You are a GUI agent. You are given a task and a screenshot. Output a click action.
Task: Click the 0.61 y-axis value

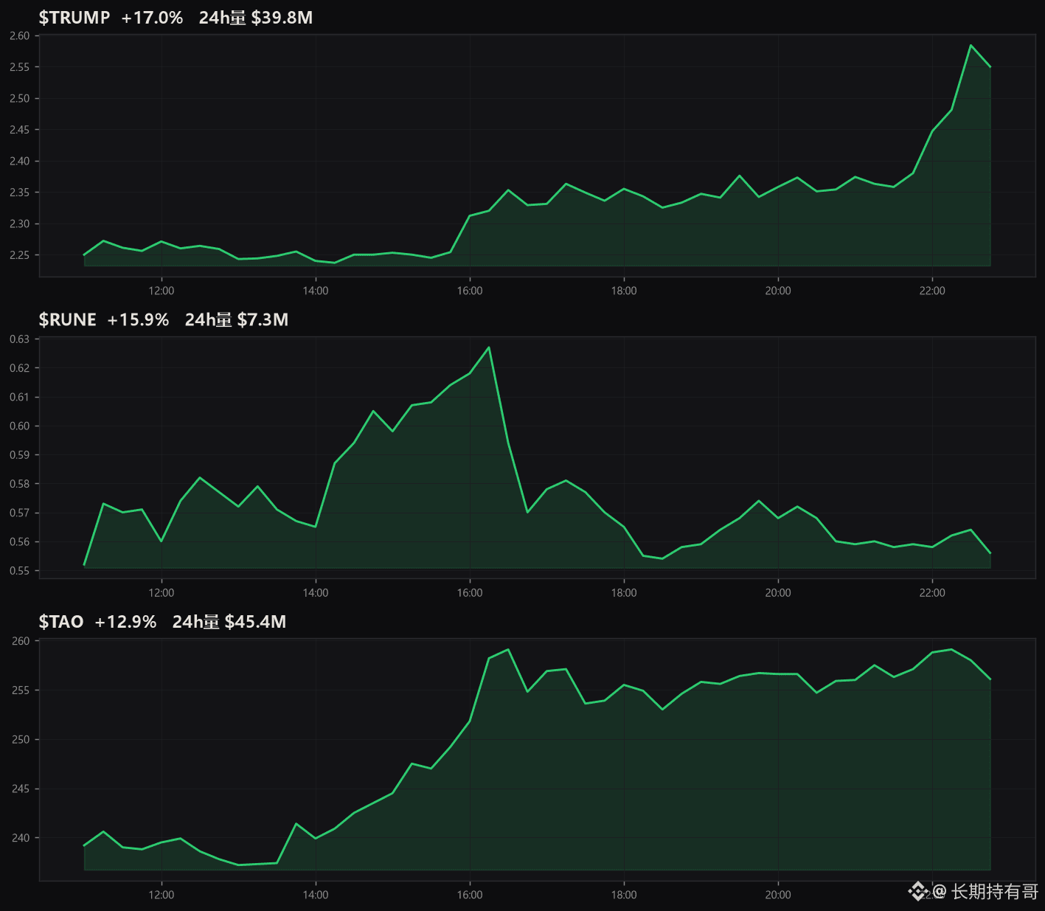pos(20,397)
